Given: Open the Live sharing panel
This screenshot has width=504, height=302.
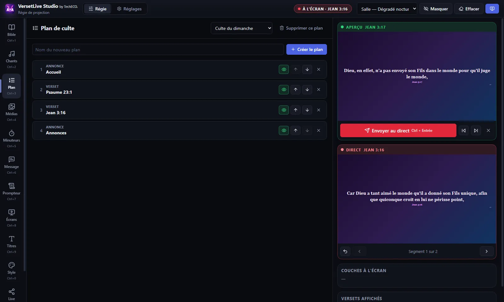Looking at the screenshot, I should 12,294.
